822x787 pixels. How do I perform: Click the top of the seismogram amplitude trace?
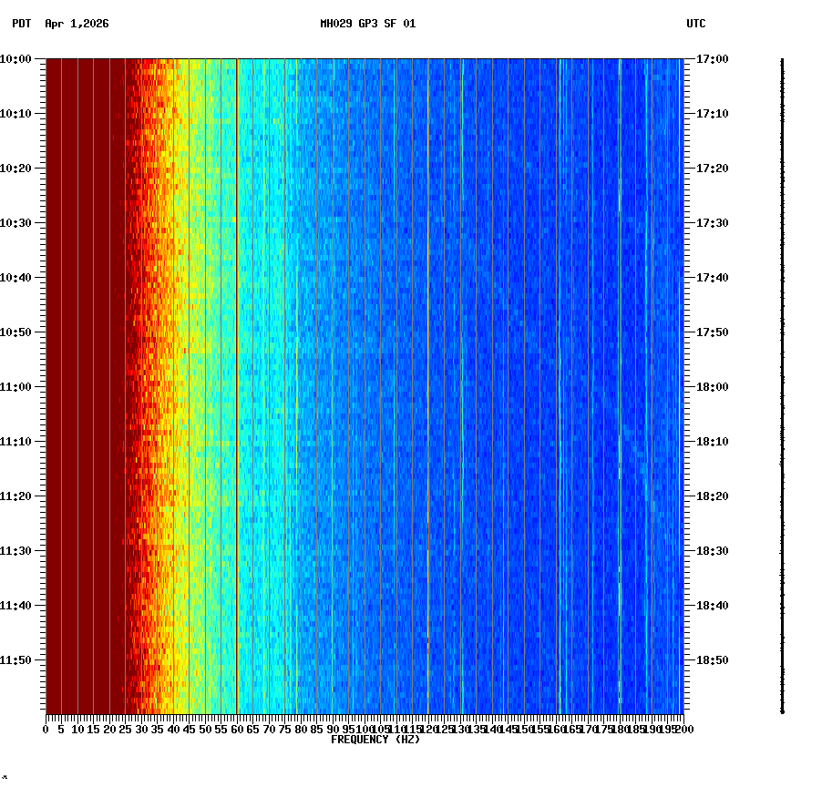pyautogui.click(x=781, y=60)
